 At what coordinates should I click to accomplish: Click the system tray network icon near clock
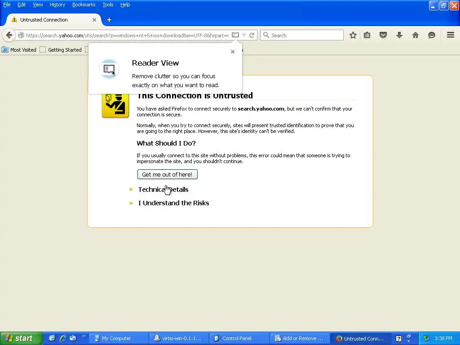click(x=426, y=339)
